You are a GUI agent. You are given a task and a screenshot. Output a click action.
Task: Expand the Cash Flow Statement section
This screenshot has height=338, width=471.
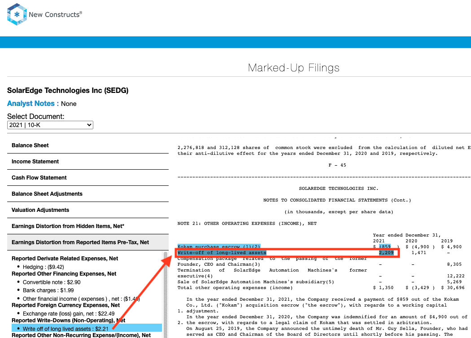coord(88,178)
